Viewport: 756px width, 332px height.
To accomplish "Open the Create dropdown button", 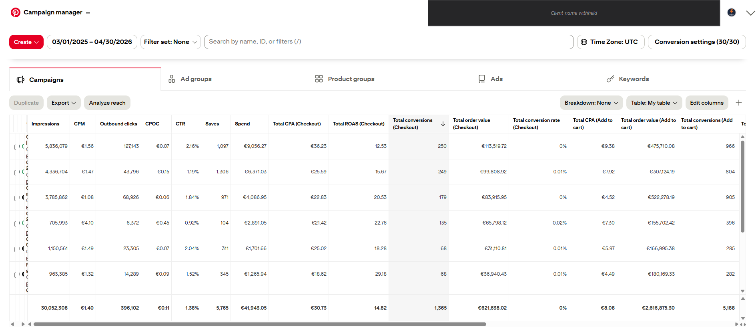I will (x=26, y=42).
